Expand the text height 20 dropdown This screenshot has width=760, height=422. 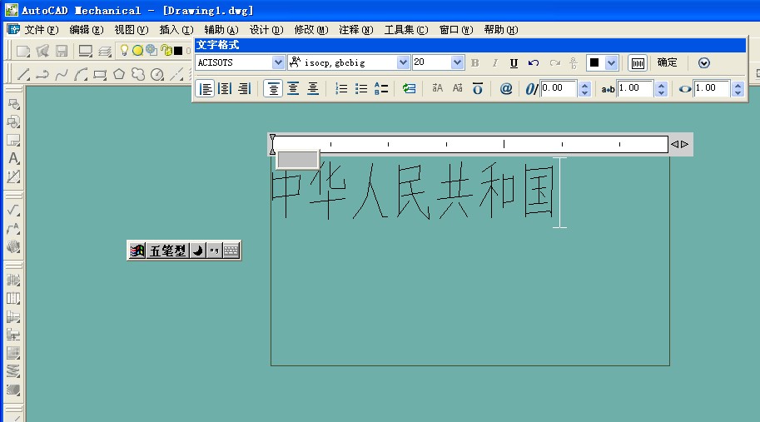point(457,62)
